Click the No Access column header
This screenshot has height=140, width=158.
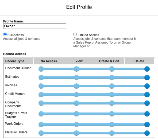tap(49, 61)
